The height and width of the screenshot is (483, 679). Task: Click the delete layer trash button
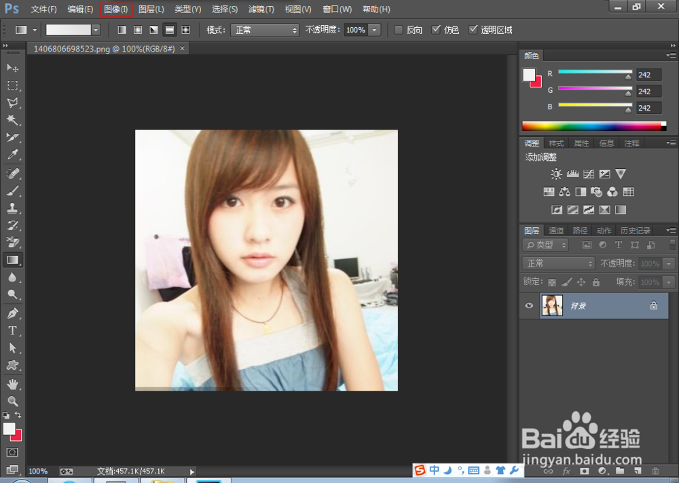coord(656,471)
